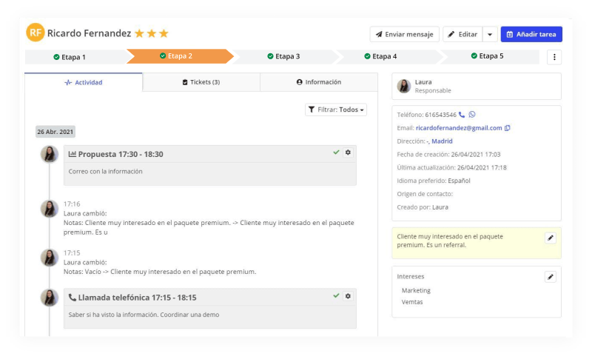
Task: Select Etapa 1 stage
Action: [x=75, y=57]
